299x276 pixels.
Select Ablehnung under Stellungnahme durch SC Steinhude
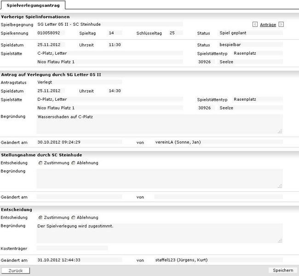click(74, 163)
